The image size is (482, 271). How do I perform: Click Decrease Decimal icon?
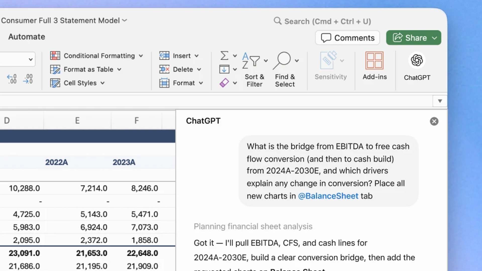(x=28, y=79)
